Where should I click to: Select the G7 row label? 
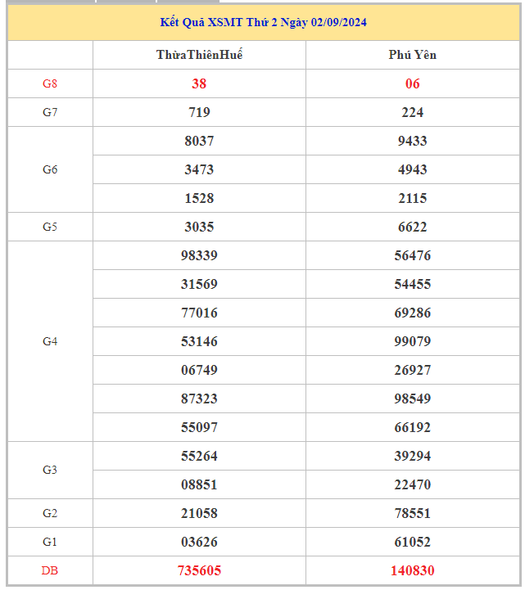click(x=50, y=112)
